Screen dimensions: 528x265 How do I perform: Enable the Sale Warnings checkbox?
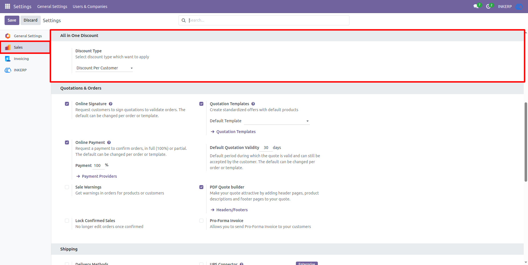(x=67, y=187)
